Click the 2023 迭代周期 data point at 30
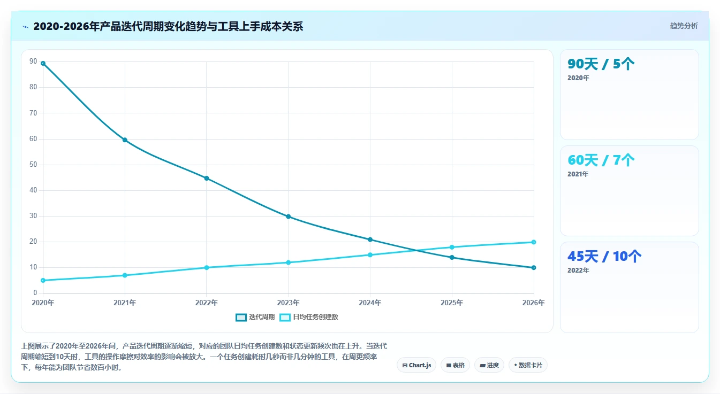Image resolution: width=720 pixels, height=394 pixels. pos(289,217)
